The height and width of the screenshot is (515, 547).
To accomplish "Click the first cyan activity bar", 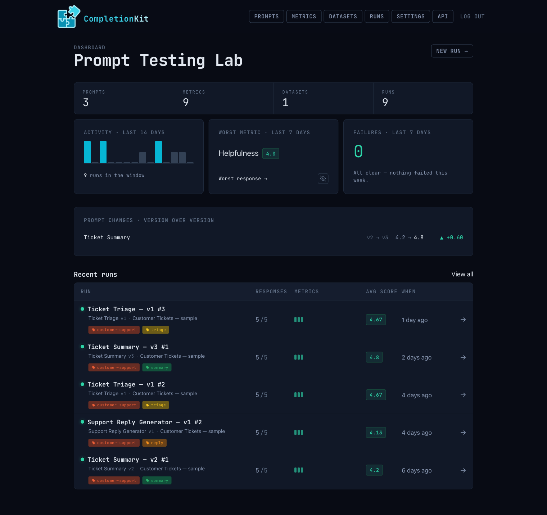I will [x=87, y=152].
